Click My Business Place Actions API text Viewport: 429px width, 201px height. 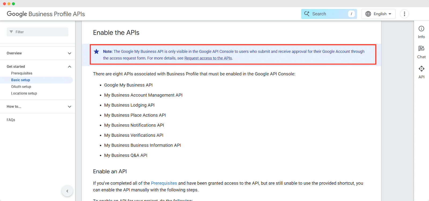coord(135,115)
